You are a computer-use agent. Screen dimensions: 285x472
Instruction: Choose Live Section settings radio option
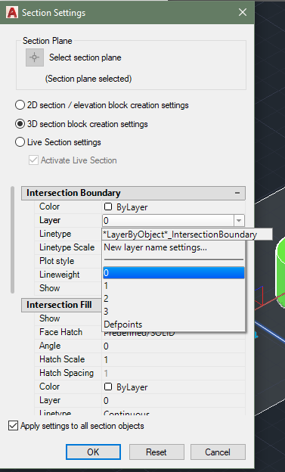(58, 142)
